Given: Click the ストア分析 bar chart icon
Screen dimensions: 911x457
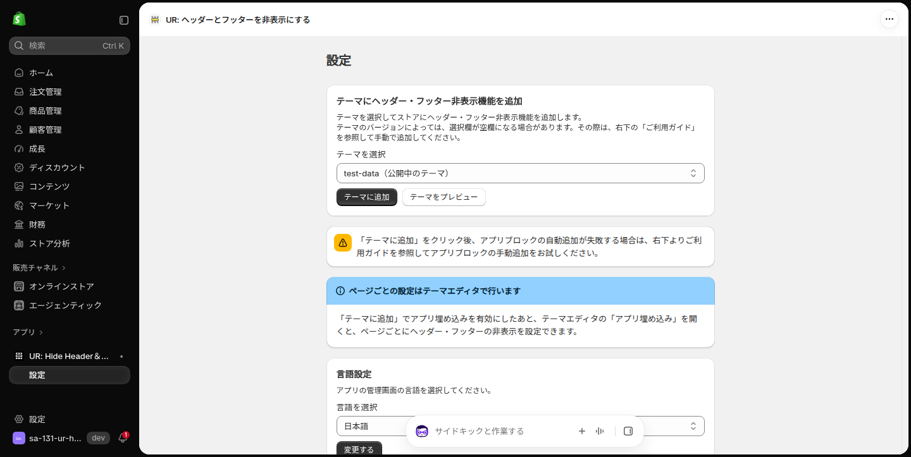Looking at the screenshot, I should [x=19, y=243].
